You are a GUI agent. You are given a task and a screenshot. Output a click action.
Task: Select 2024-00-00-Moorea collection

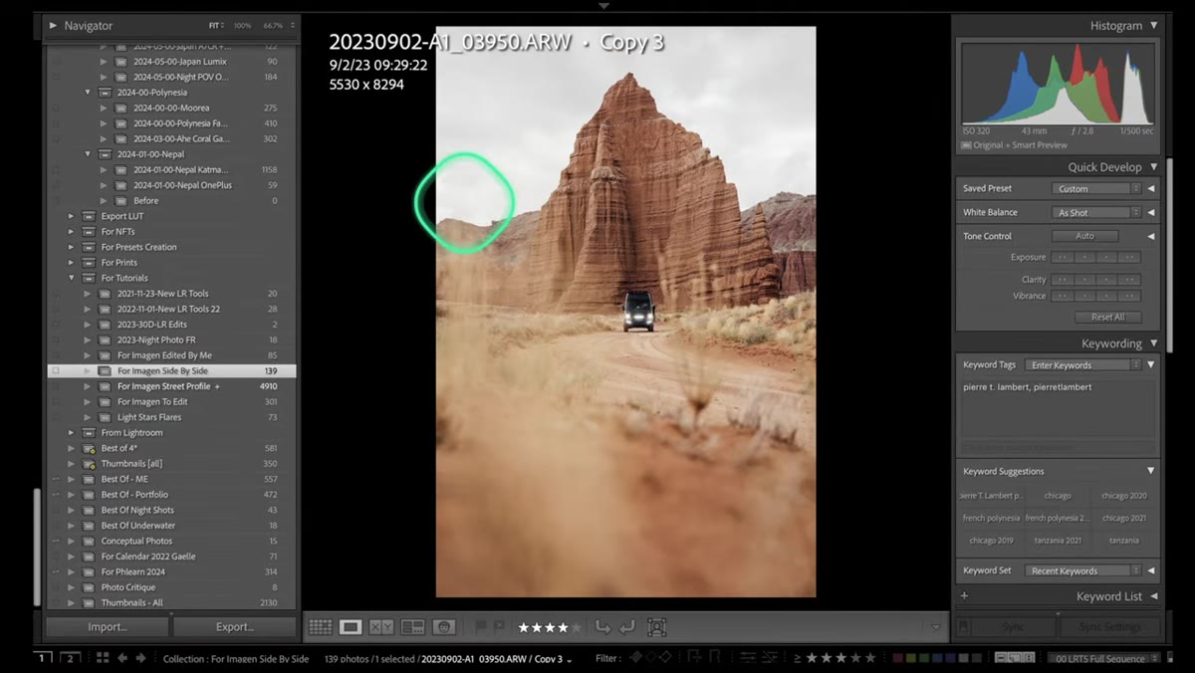[x=171, y=108]
